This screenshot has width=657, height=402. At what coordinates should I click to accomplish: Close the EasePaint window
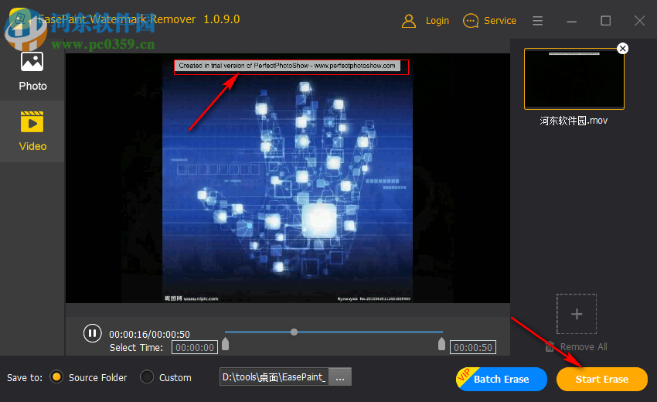639,21
